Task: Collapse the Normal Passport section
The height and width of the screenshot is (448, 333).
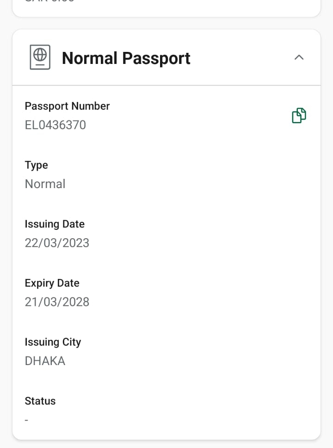Action: [x=299, y=57]
